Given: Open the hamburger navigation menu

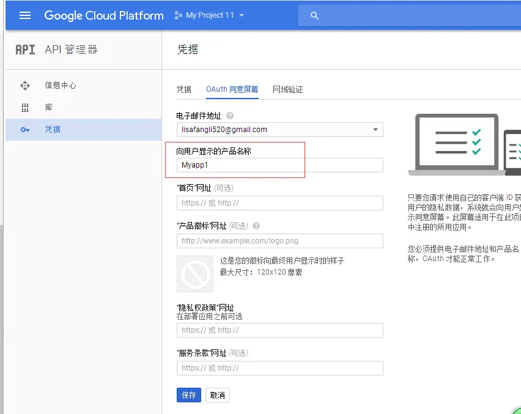Looking at the screenshot, I should tap(25, 15).
